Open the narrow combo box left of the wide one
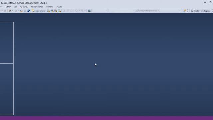Screen dimensions: 213x120 point(100,11)
